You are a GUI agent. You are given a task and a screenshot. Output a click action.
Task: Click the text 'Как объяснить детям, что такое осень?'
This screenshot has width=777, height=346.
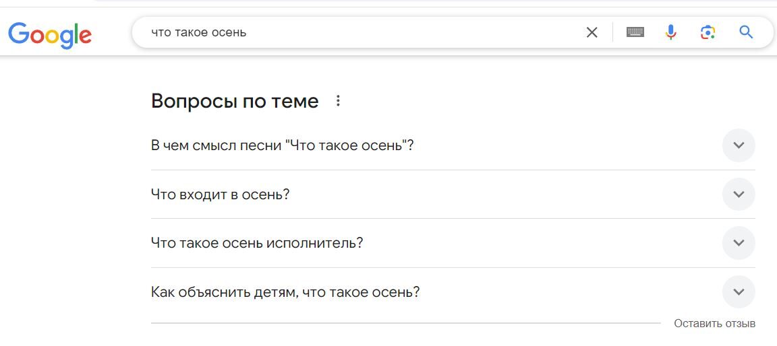tap(285, 293)
